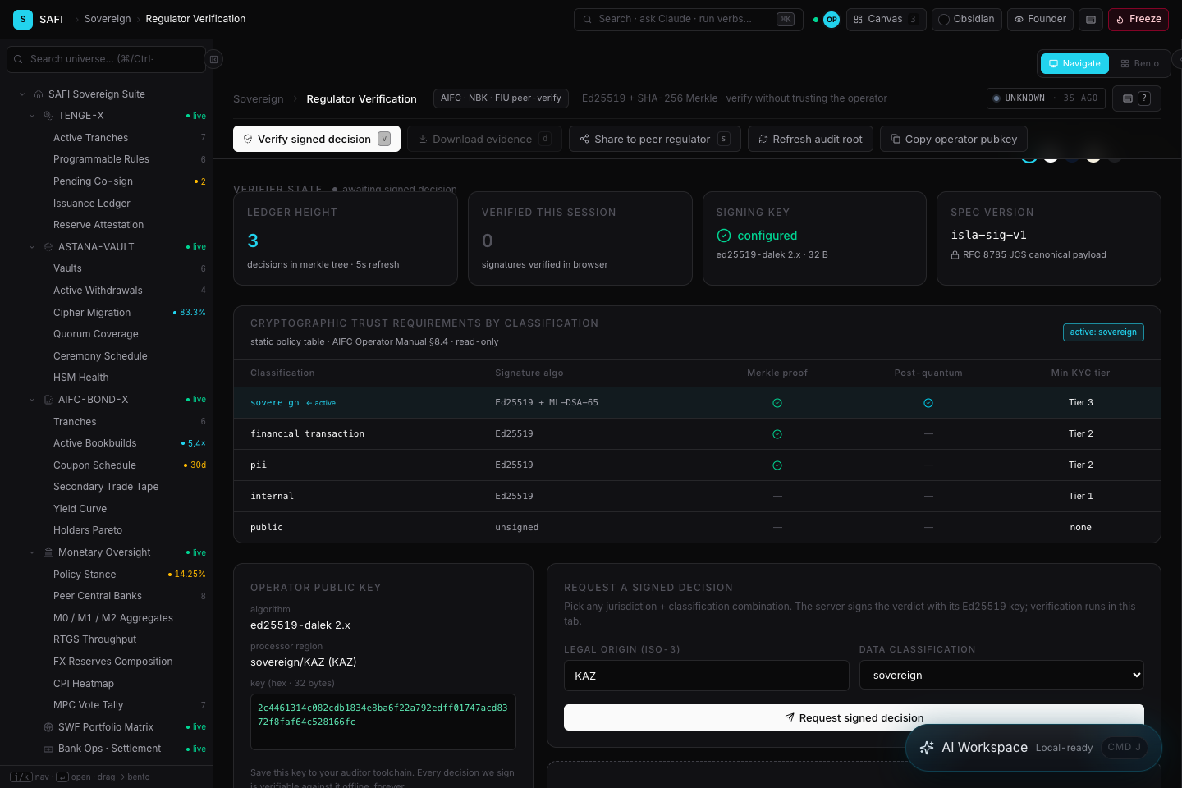Click the TENGE-X node icon
The width and height of the screenshot is (1182, 788).
coord(48,116)
